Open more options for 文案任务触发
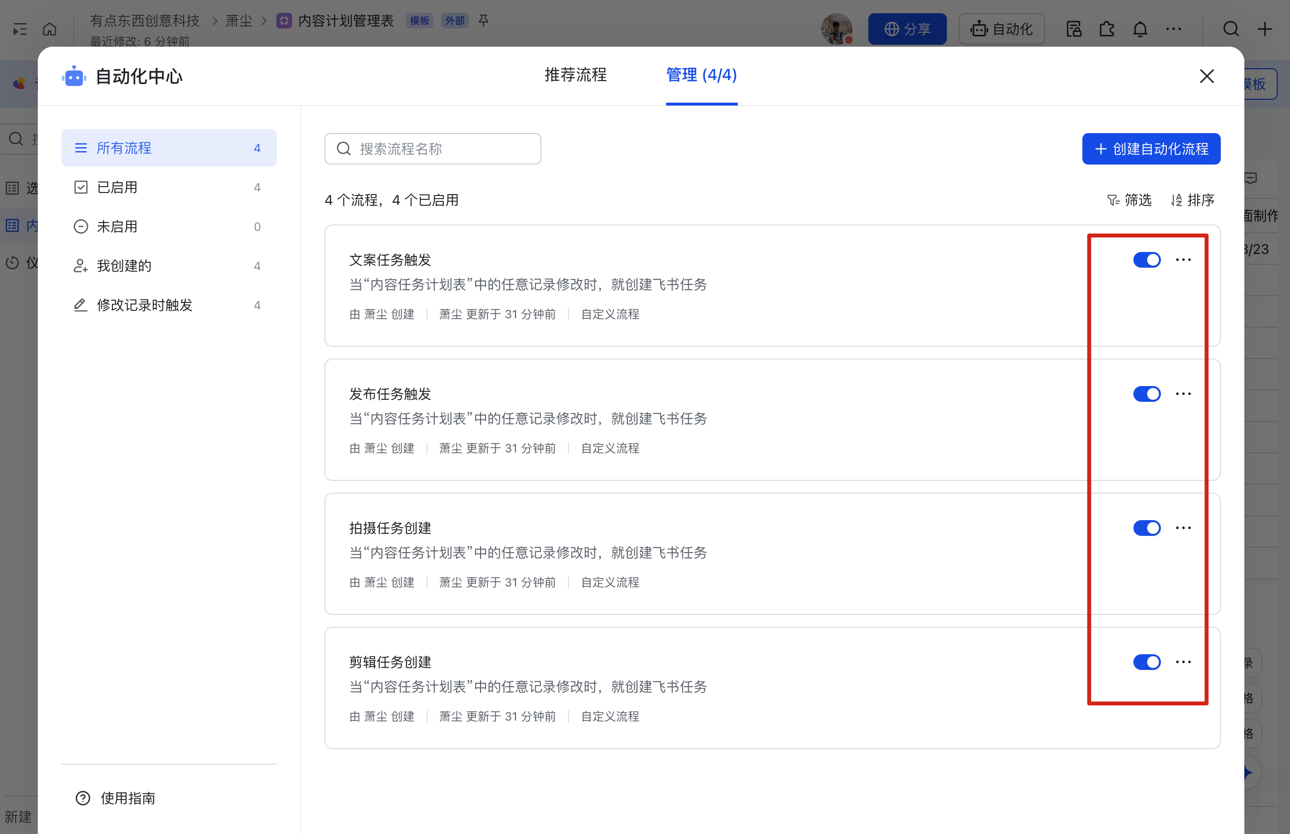This screenshot has width=1290, height=834. 1183,260
